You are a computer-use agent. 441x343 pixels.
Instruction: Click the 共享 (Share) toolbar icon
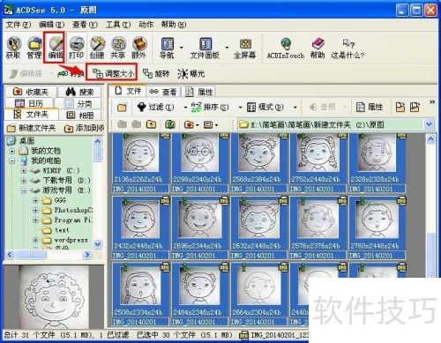[118, 48]
